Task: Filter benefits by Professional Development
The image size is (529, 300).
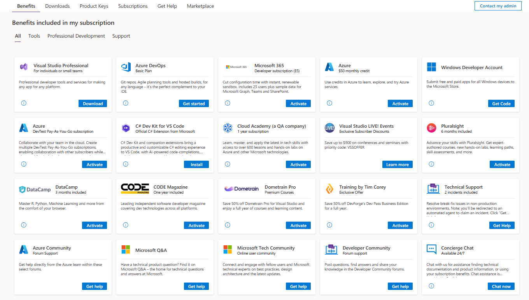Action: pos(76,36)
